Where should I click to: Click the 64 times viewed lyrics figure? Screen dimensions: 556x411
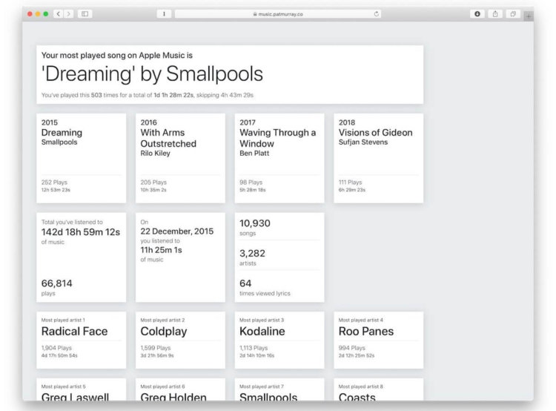245,283
